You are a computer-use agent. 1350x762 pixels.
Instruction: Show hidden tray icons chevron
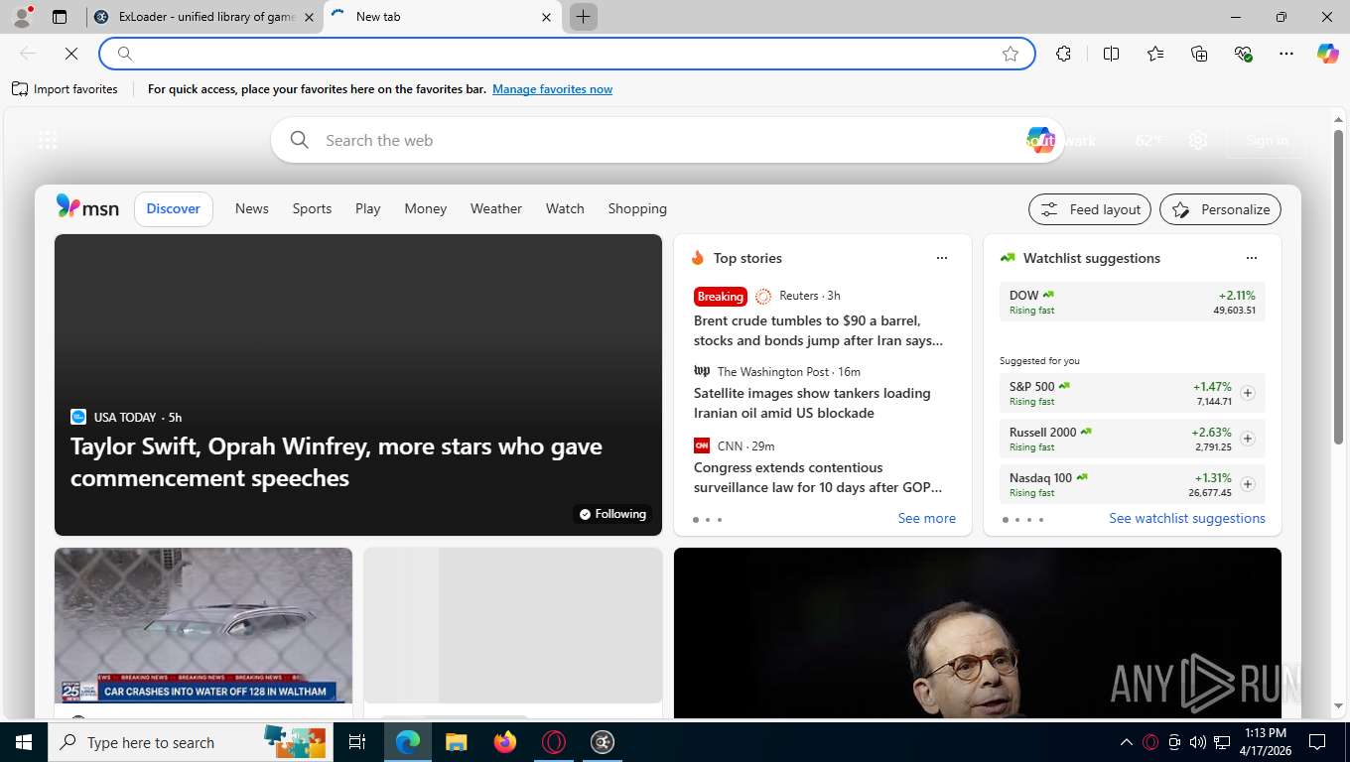click(x=1126, y=742)
